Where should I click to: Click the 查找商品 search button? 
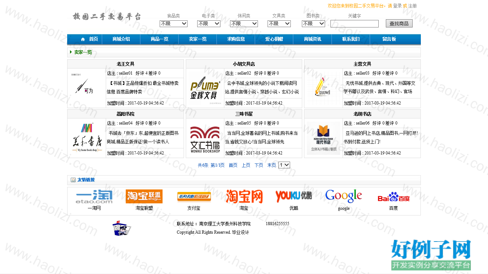pyautogui.click(x=399, y=24)
